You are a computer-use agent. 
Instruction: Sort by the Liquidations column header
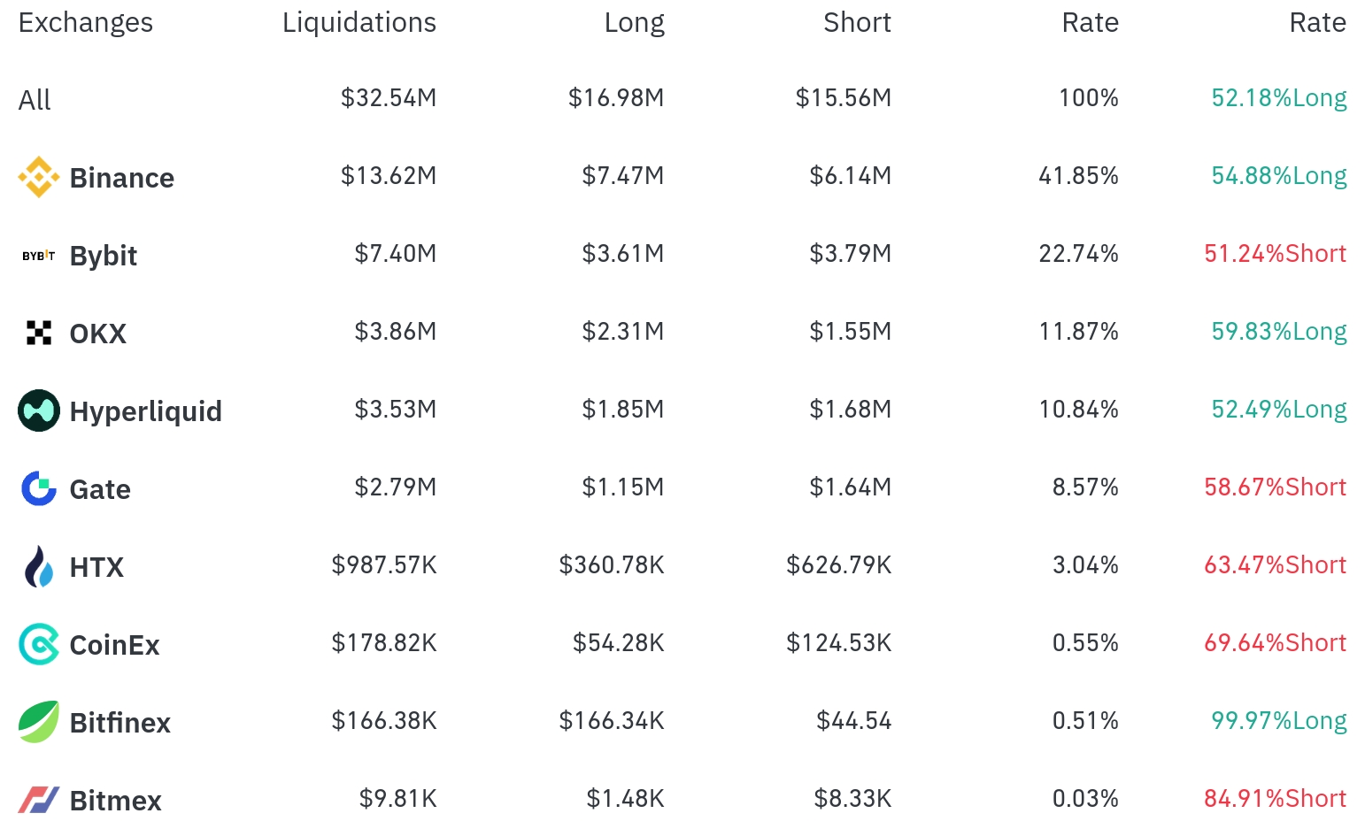click(x=359, y=22)
